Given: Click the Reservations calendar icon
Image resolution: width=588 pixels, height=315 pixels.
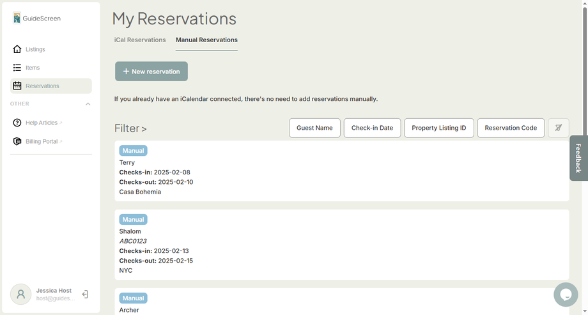Looking at the screenshot, I should (17, 86).
